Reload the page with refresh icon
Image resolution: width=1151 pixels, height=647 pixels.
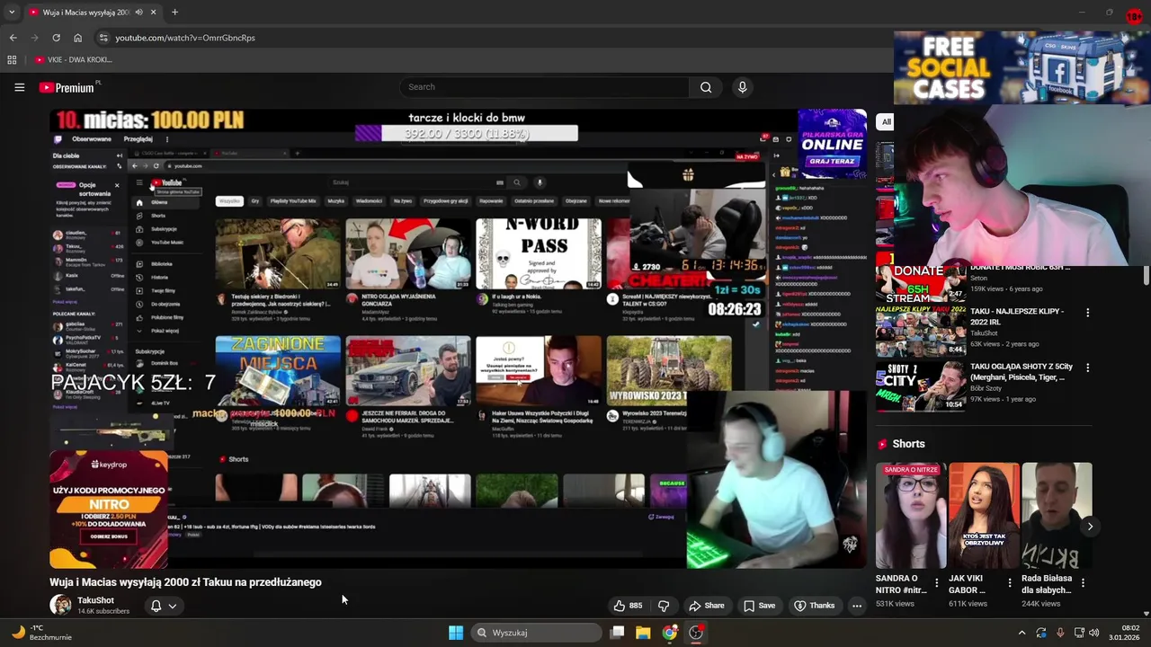point(56,38)
